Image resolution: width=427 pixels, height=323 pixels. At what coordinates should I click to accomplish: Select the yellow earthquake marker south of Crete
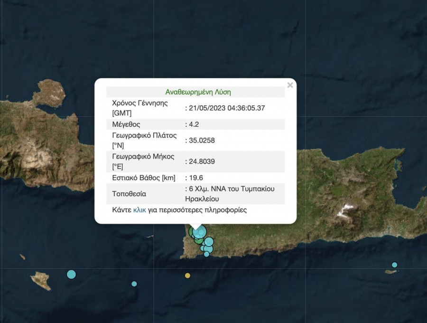tap(187, 275)
